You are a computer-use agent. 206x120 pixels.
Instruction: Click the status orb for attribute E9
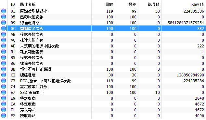pyautogui.click(x=4, y=98)
